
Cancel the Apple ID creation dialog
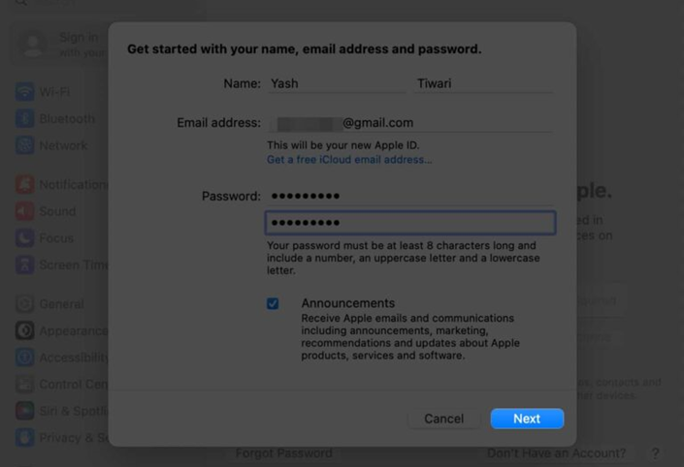click(x=443, y=419)
